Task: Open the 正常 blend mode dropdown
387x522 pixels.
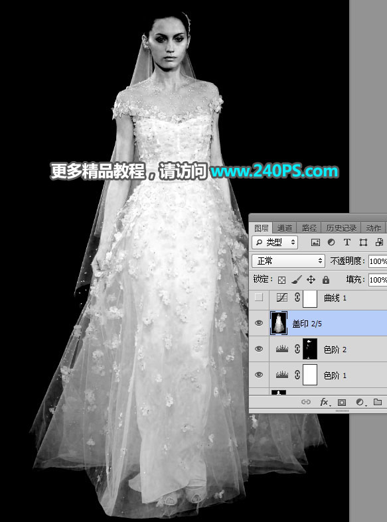Action: [288, 261]
